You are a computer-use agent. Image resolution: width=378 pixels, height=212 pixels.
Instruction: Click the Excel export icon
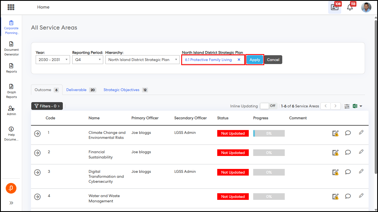pos(355,106)
